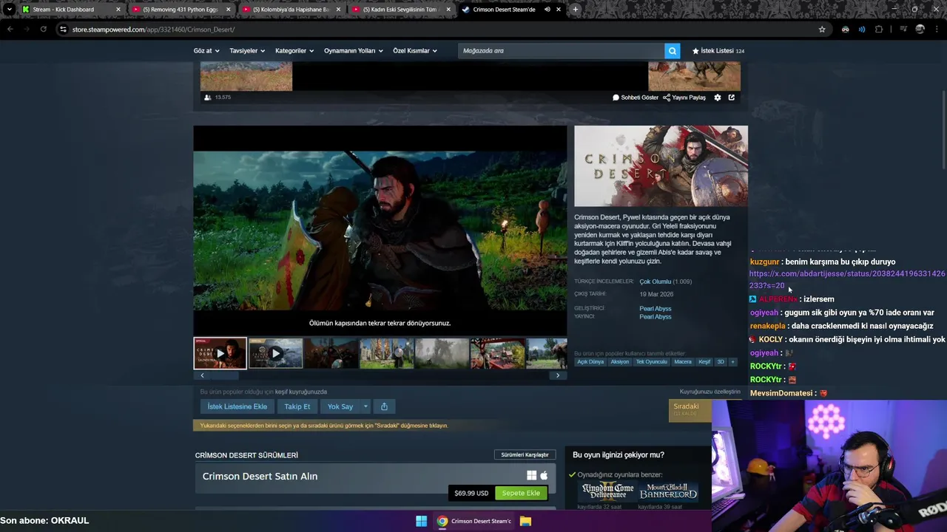Open the x.com abdartjesse chat link
The image size is (947, 532).
[846, 279]
